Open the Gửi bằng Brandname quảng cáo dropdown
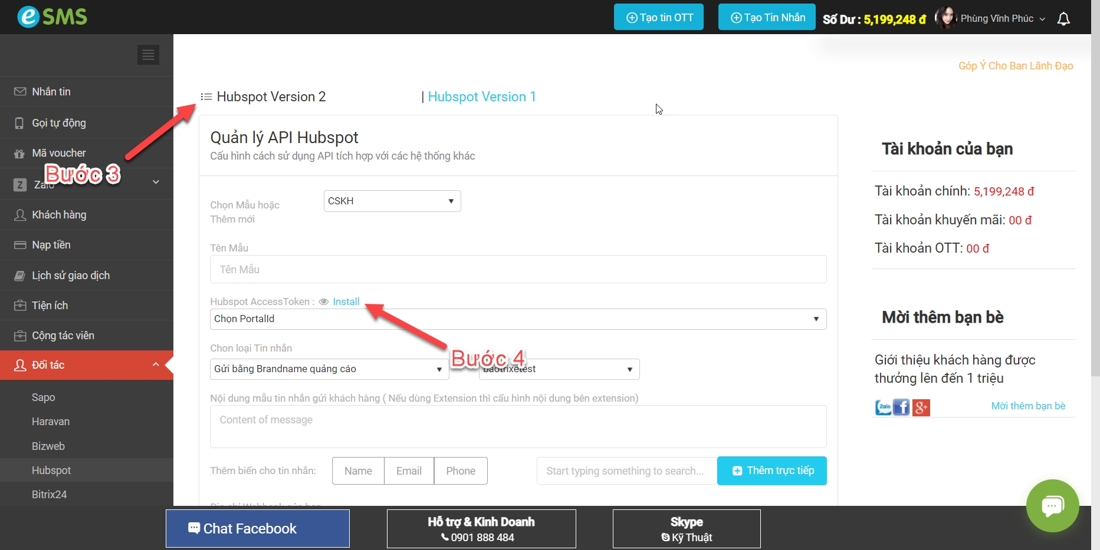Screen dimensions: 1100x550 (x=329, y=369)
